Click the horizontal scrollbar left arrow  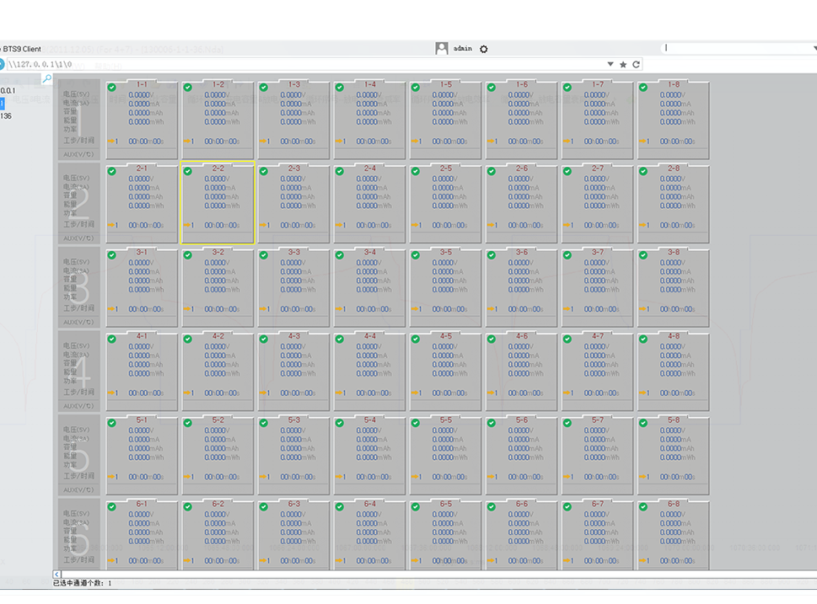56,575
